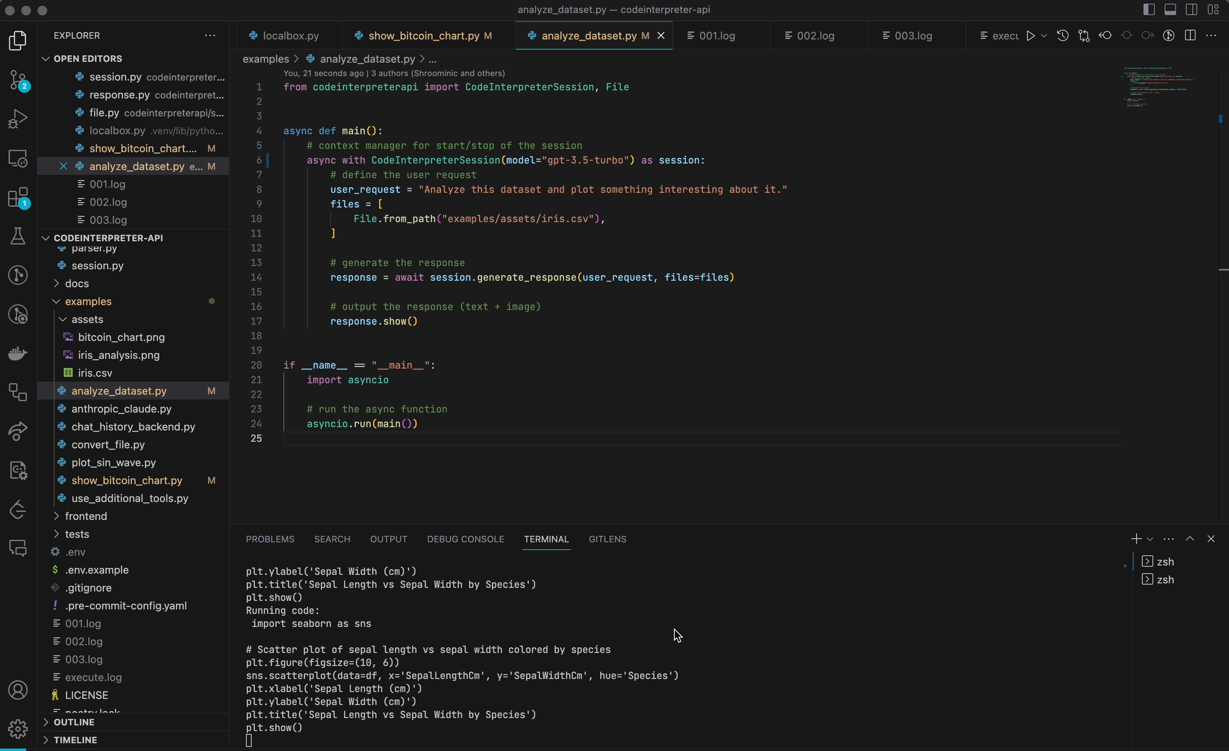Open new terminal launch profile dropdown

click(x=1150, y=539)
